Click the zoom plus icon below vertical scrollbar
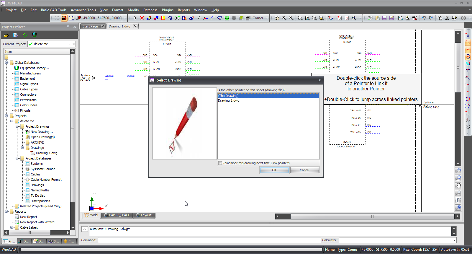The width and height of the screenshot is (472, 254). coord(458,170)
